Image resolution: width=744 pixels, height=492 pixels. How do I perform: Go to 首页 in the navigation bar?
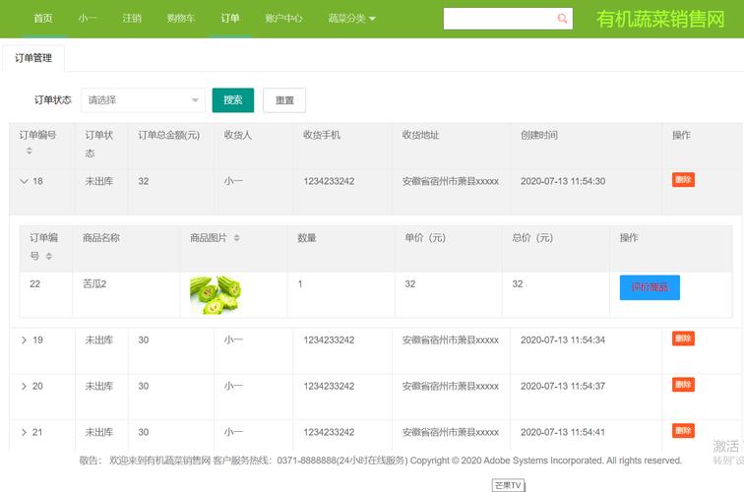click(x=43, y=19)
